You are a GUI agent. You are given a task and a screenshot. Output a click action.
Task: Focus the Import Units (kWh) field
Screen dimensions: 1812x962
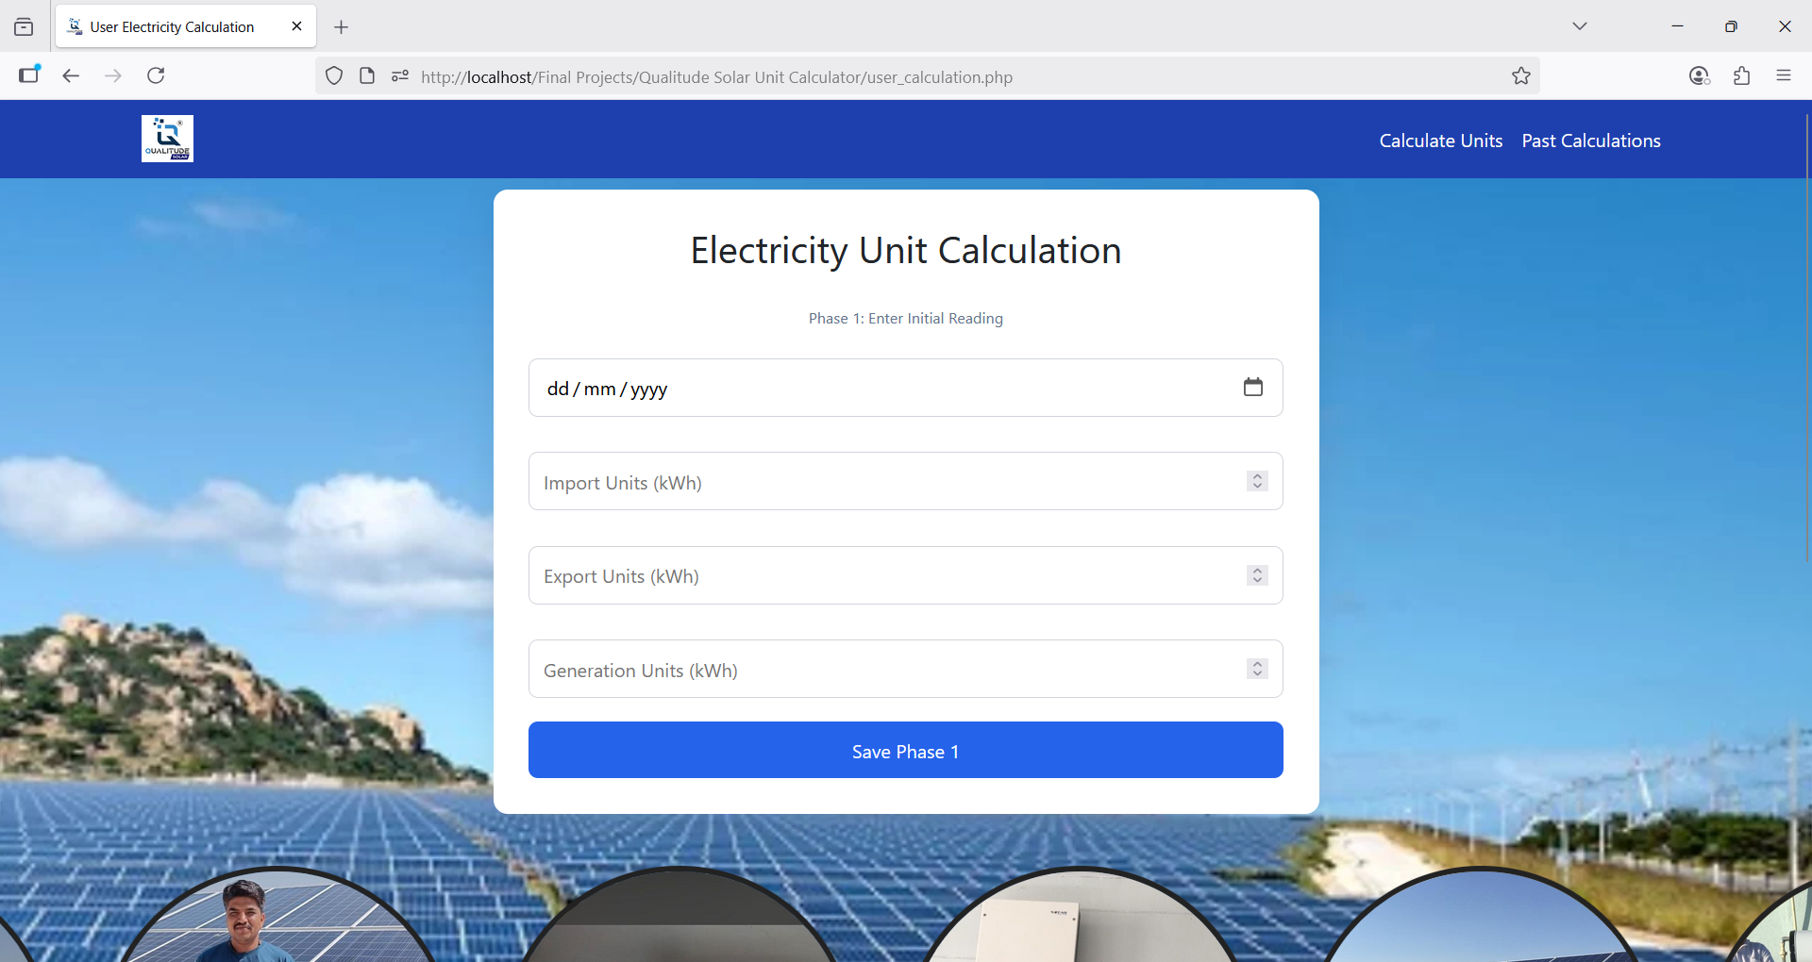tap(878, 482)
